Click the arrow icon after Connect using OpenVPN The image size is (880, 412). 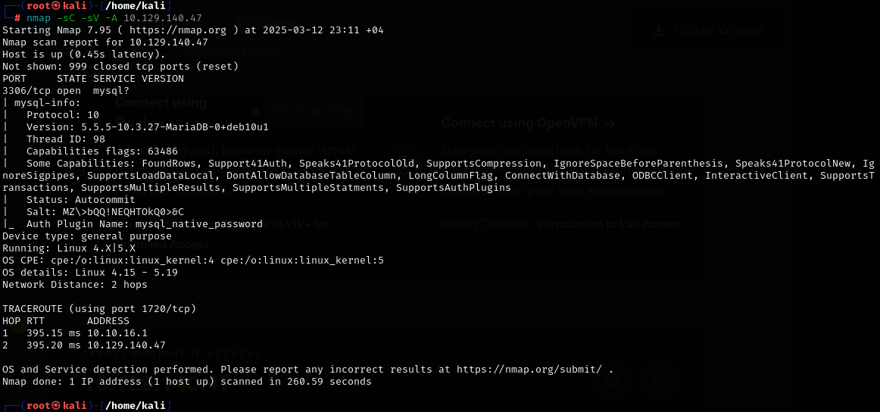point(610,123)
